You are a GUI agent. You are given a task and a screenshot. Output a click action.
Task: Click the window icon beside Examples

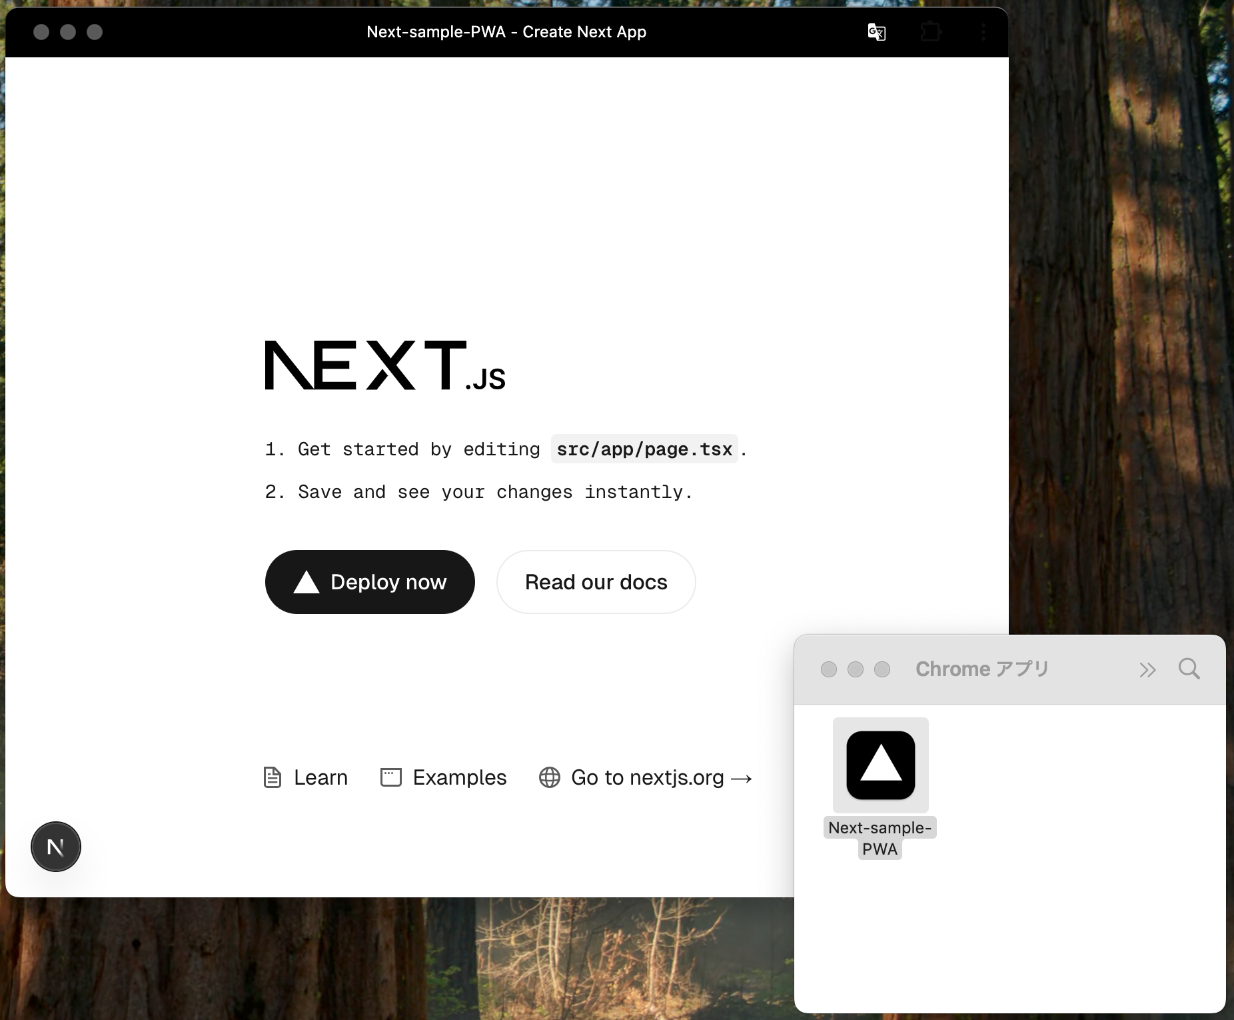coord(391,777)
